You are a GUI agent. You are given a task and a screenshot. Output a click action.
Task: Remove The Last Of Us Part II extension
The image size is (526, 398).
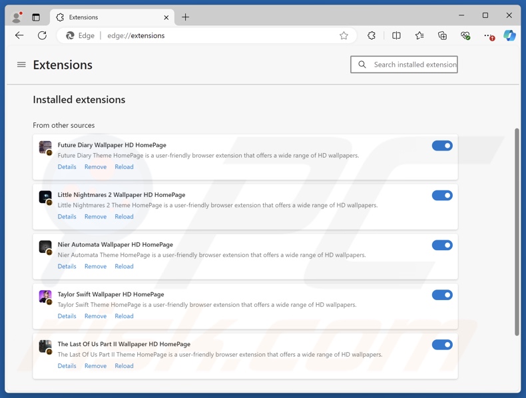(x=95, y=366)
